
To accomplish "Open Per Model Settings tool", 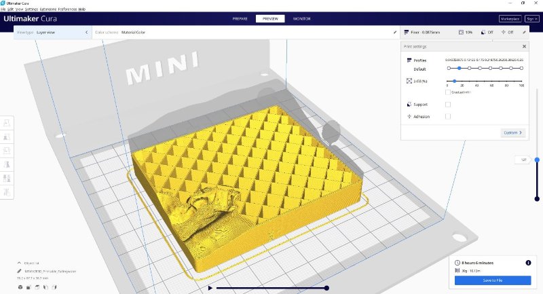I will pyautogui.click(x=7, y=179).
